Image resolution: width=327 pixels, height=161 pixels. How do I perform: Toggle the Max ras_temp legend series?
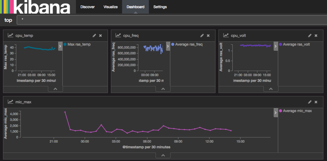click(79, 44)
